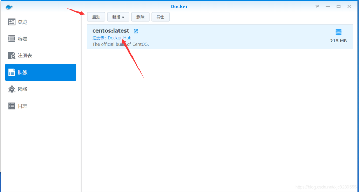Click the 容器 container sidebar icon
The image size is (359, 192).
pyautogui.click(x=12, y=39)
